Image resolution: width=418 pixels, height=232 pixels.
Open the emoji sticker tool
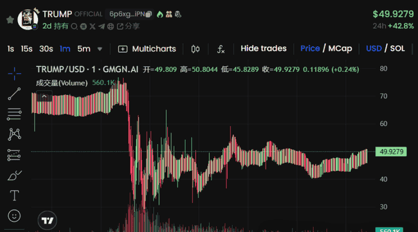14,216
